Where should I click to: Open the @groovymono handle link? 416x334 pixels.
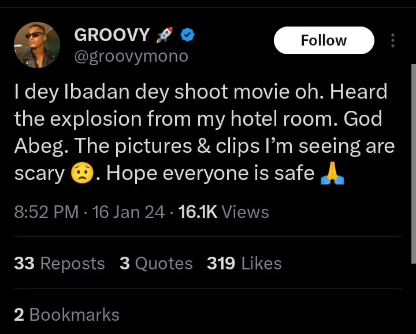131,57
